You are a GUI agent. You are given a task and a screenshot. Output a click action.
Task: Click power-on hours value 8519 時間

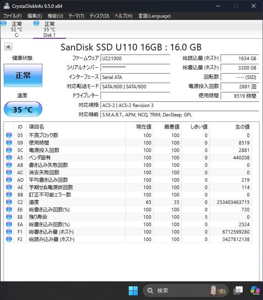pyautogui.click(x=240, y=96)
